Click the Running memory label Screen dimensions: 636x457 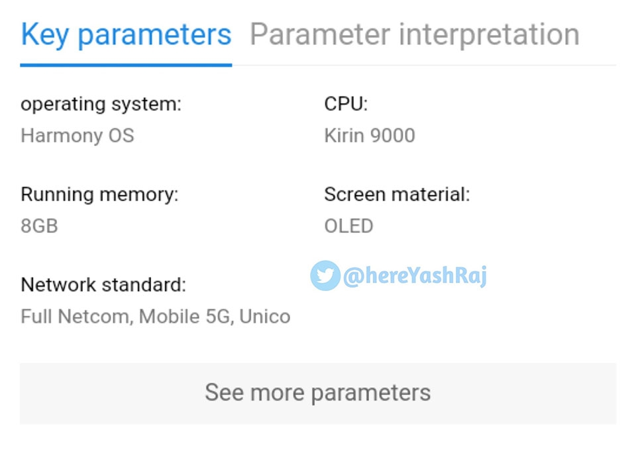pos(99,194)
